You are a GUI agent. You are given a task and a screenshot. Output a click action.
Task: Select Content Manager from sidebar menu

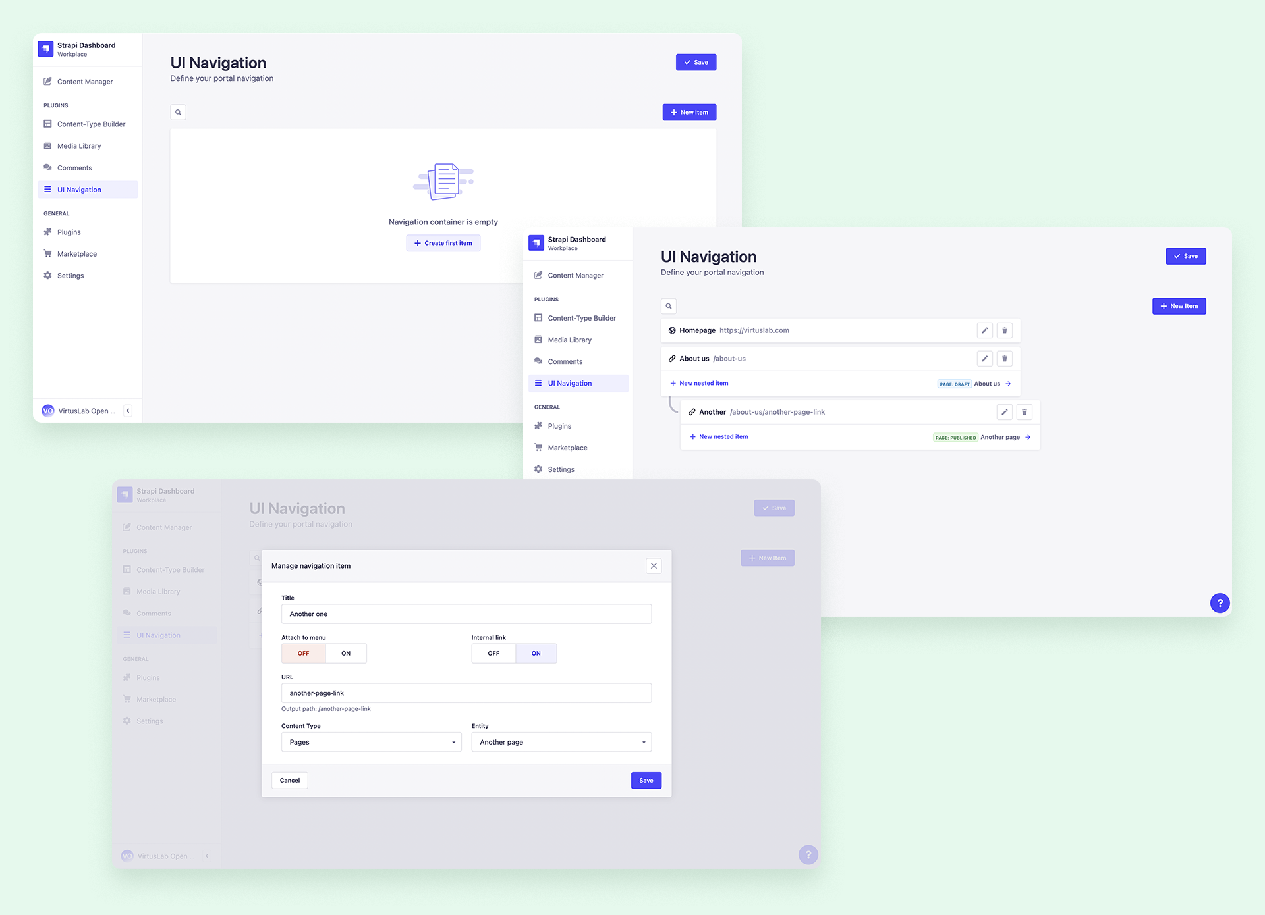click(86, 80)
